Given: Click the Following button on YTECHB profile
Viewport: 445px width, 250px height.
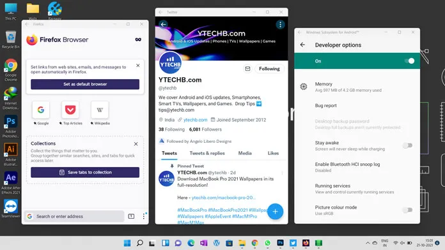Looking at the screenshot, I should tap(269, 69).
